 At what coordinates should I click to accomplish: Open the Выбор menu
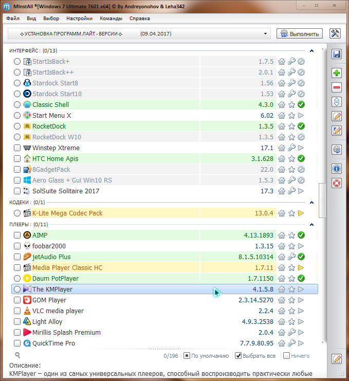click(x=51, y=19)
